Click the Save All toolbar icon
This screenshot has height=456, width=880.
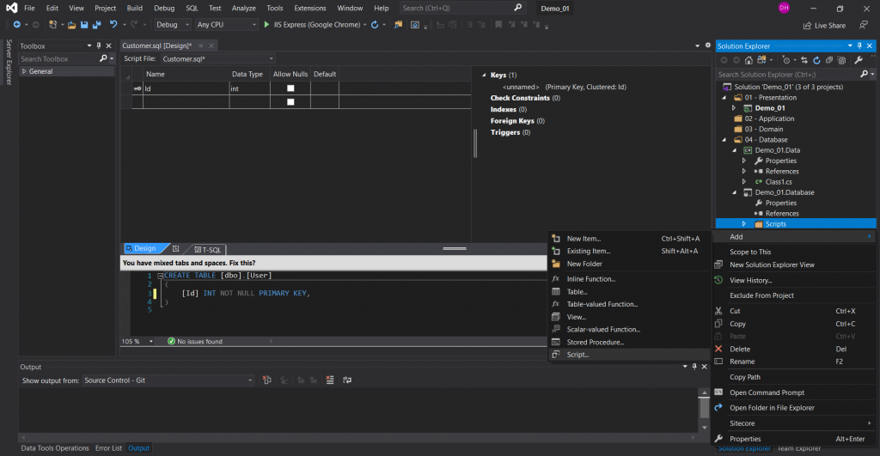(95, 25)
